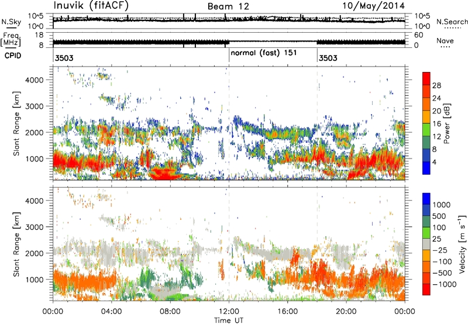Click the gray -25 to 25 velocity color band
Viewport: 468px width, 324px height.
426,244
